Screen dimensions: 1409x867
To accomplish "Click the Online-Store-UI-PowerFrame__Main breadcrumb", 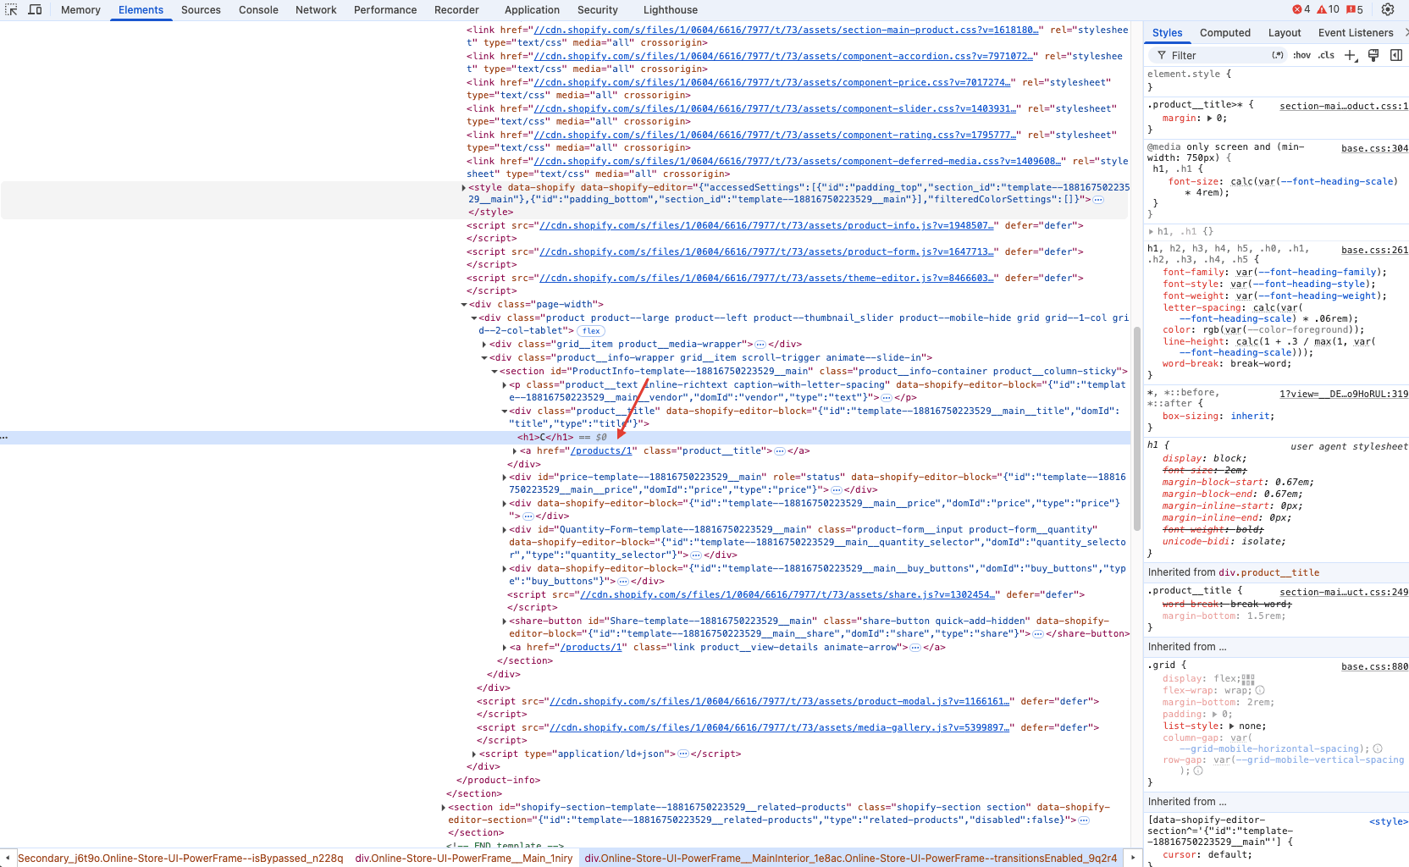I will coord(464,858).
